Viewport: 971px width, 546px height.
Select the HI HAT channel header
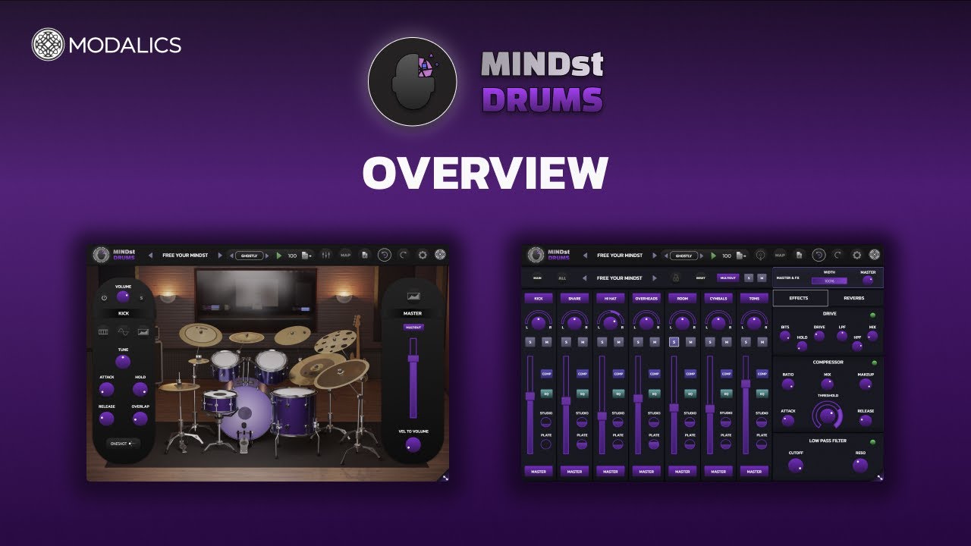click(x=611, y=299)
